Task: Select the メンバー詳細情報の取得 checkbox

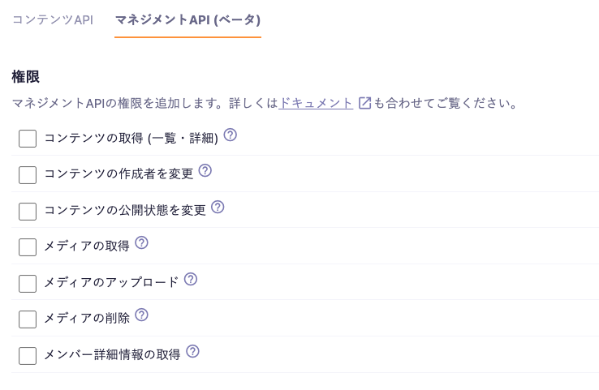Action: (28, 356)
